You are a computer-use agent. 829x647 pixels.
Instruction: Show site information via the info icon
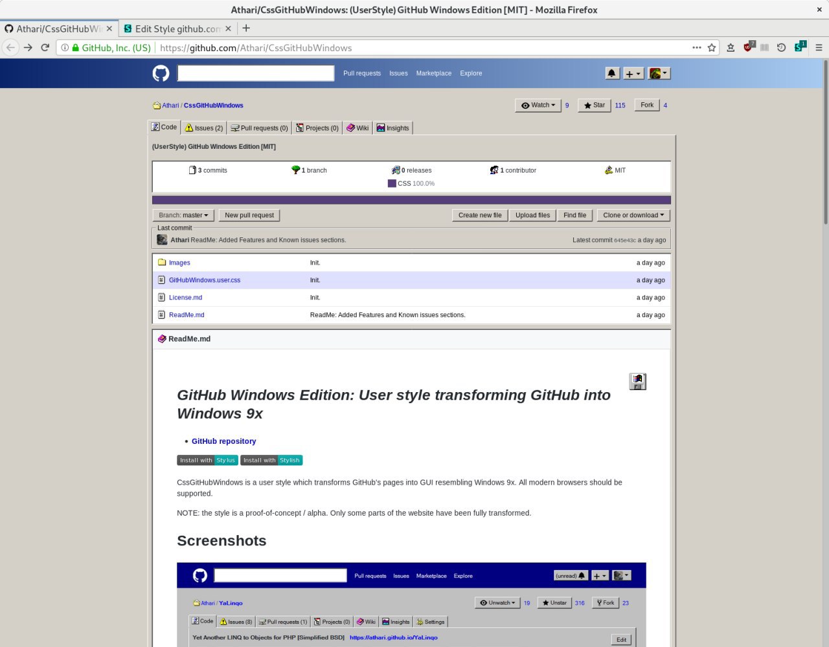(65, 47)
